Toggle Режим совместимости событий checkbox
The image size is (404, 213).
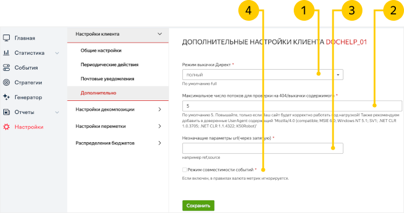[x=185, y=170]
